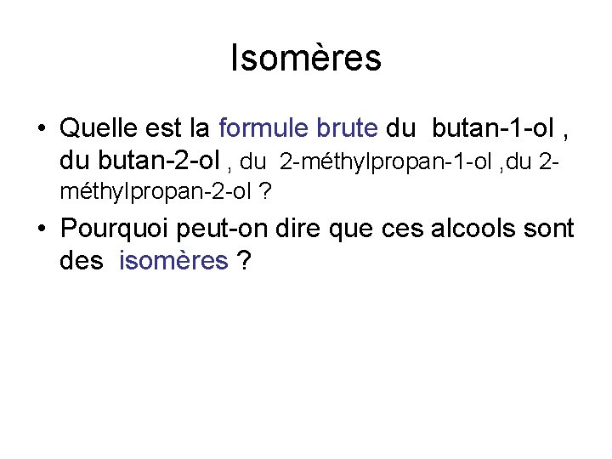Click the slide title Isomères
Screen dimensions: 612x459
306,58
